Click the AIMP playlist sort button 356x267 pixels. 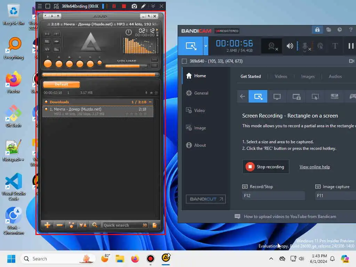click(x=83, y=225)
